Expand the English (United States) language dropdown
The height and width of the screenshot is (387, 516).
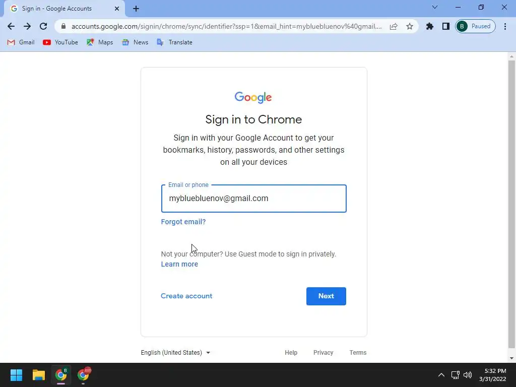[x=175, y=352]
